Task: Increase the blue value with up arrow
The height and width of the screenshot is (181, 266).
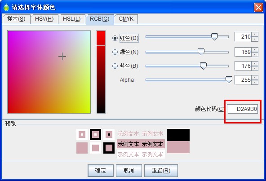Action: (255, 64)
